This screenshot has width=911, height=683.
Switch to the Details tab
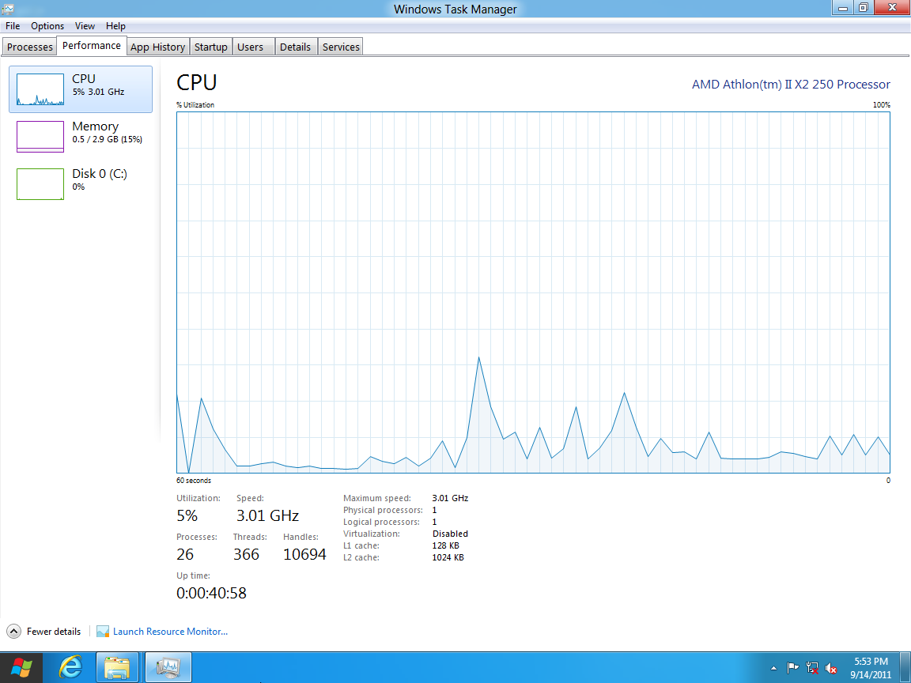click(x=295, y=47)
